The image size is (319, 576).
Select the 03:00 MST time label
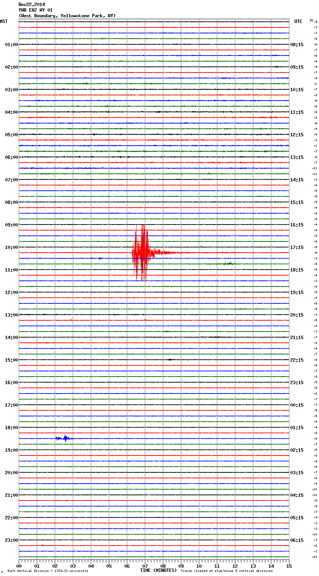[x=11, y=90]
